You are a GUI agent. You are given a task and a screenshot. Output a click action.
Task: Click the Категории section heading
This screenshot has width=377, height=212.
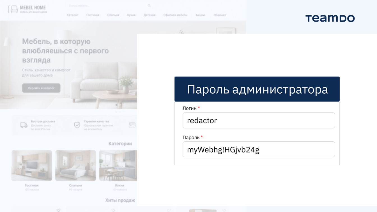tap(120, 144)
